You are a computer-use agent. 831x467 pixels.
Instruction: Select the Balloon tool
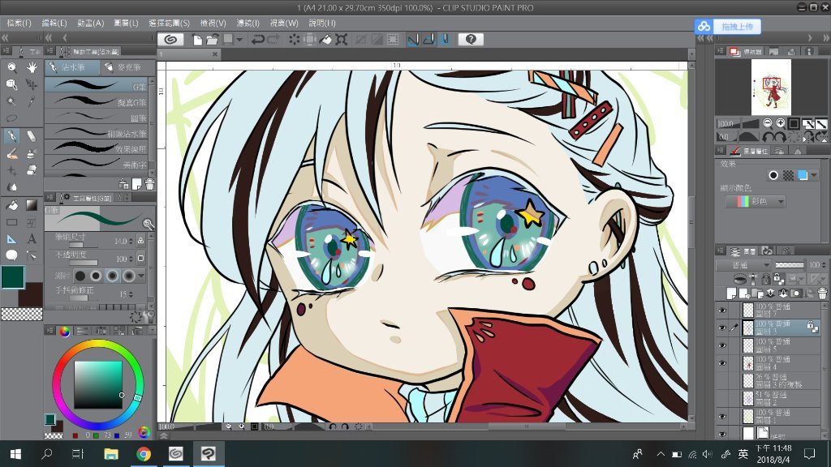pos(11,255)
